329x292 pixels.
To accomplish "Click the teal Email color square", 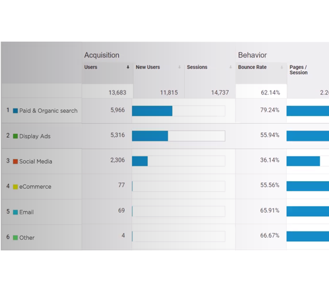I will [15, 212].
